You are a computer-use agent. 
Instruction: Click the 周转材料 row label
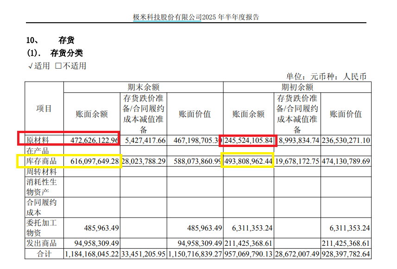tap(42, 172)
